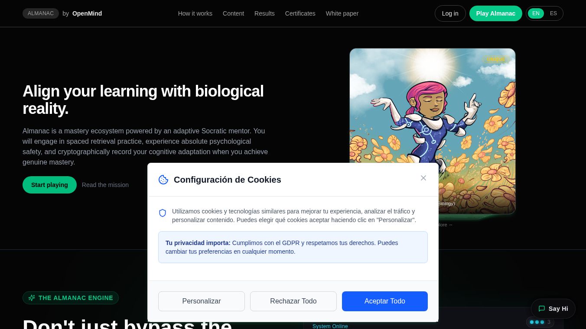
Task: Click the Start playing button
Action: point(49,185)
